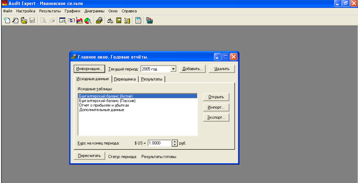The height and width of the screenshot is (183, 358).
Task: Open the report document page icon
Action: click(138, 21)
